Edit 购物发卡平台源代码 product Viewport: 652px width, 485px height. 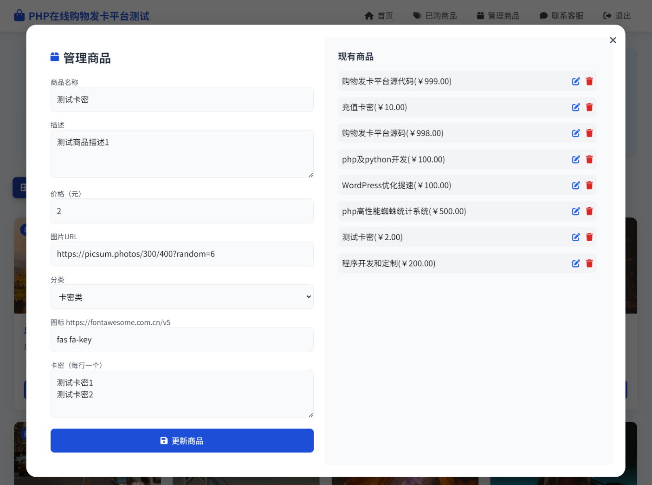(576, 81)
